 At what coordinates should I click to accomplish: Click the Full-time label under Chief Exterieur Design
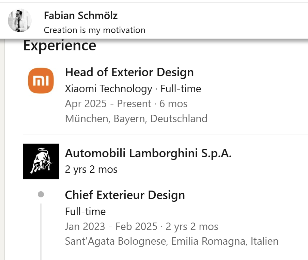pyautogui.click(x=85, y=211)
